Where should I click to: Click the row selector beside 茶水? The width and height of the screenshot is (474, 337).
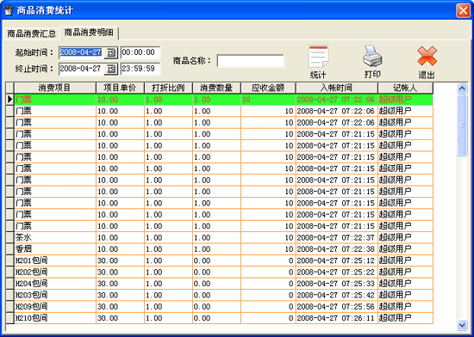10,237
